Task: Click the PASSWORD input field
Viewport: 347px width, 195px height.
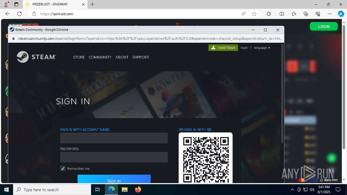Action: pos(114,157)
